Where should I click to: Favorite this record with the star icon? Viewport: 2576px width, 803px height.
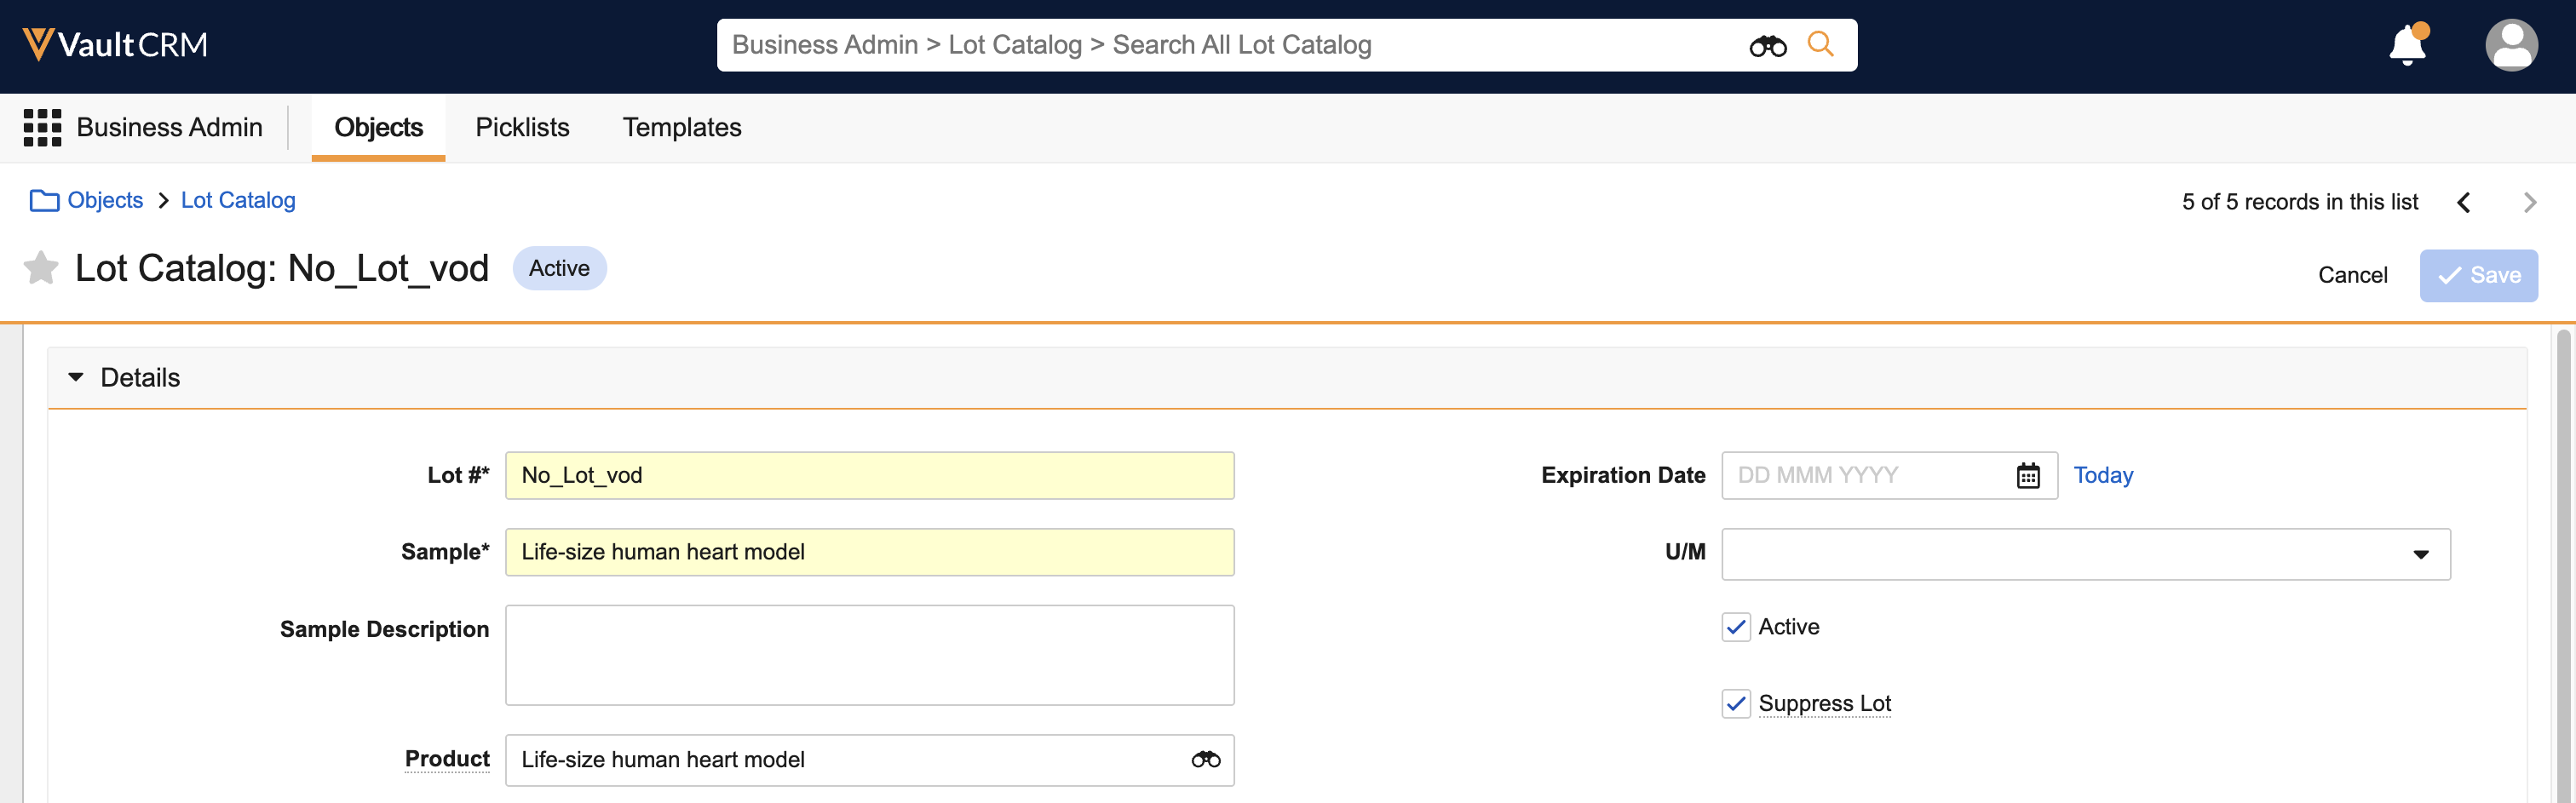point(41,268)
